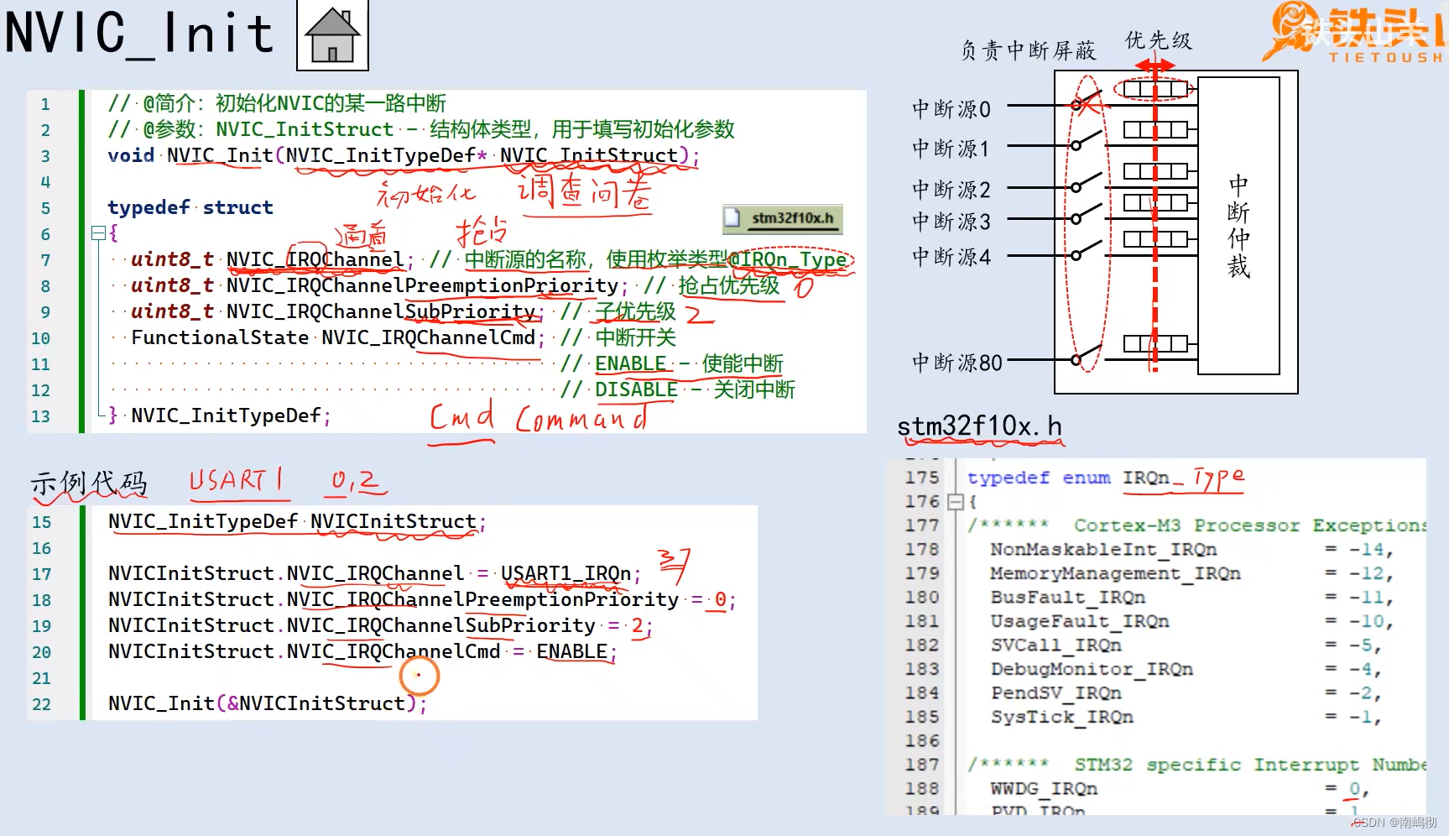Click the switch for 中断源1
Image resolution: width=1449 pixels, height=836 pixels.
[x=1087, y=143]
